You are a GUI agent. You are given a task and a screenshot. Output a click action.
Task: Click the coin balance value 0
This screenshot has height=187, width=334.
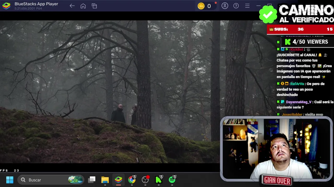tap(209, 6)
